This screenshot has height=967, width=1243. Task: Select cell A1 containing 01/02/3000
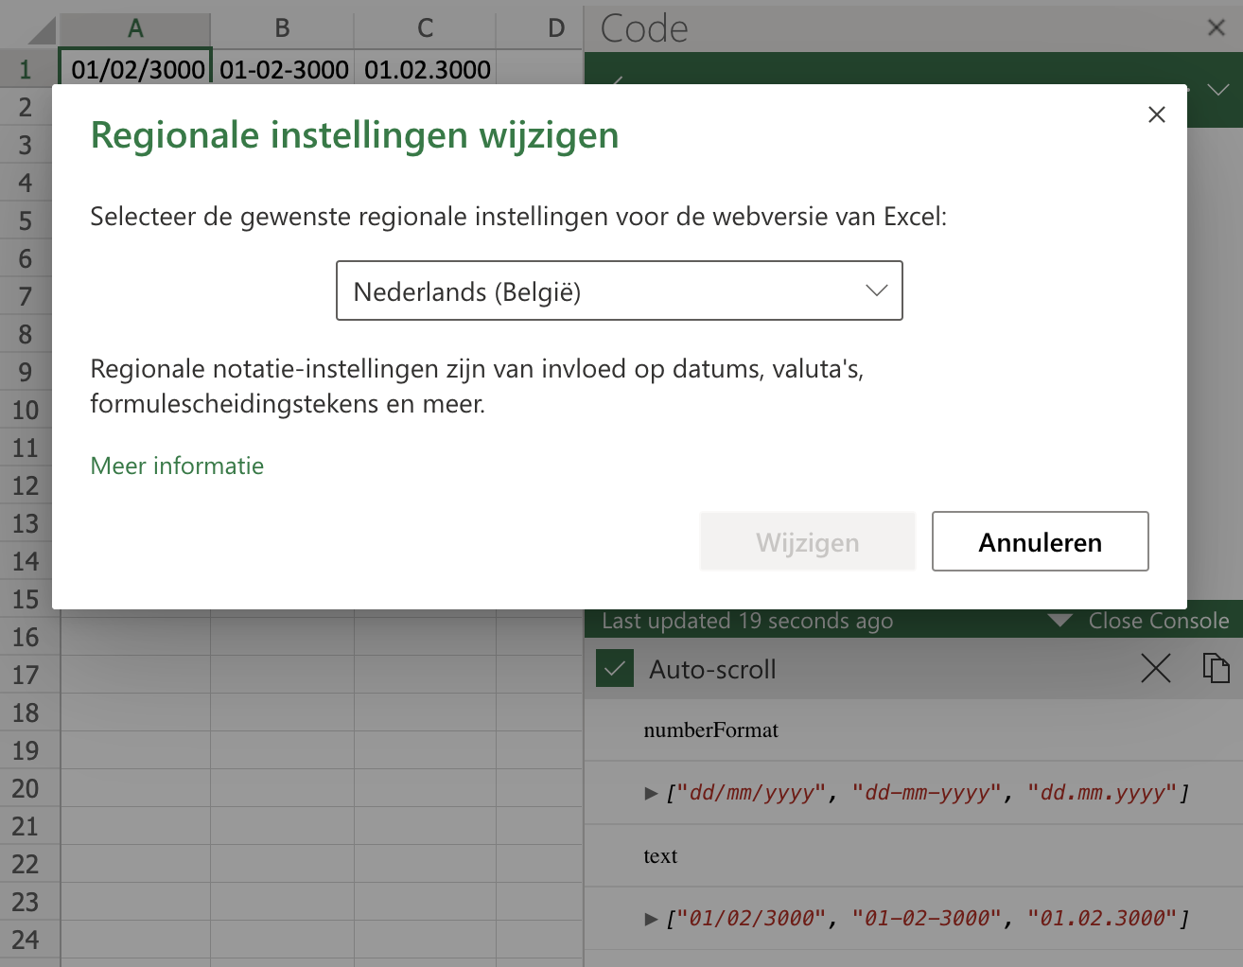[x=134, y=68]
